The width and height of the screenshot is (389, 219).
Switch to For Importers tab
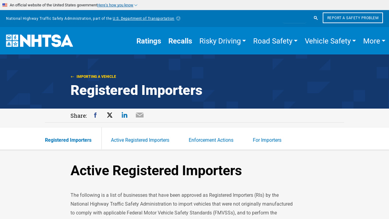[x=267, y=140]
